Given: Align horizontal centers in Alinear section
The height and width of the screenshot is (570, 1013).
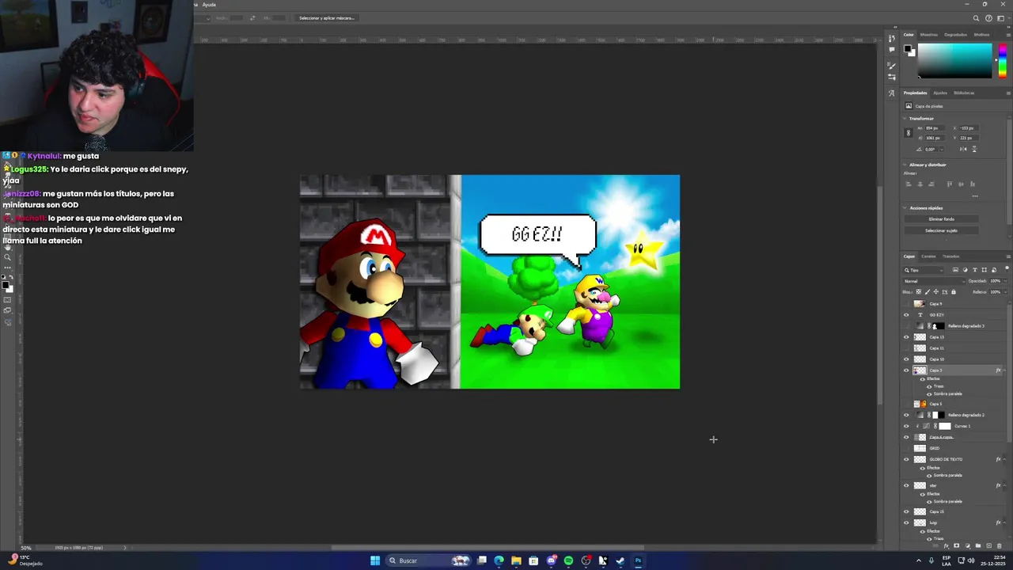Looking at the screenshot, I should tap(920, 184).
